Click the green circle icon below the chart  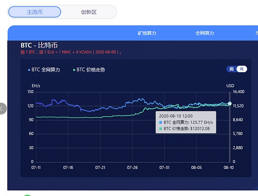(27, 195)
